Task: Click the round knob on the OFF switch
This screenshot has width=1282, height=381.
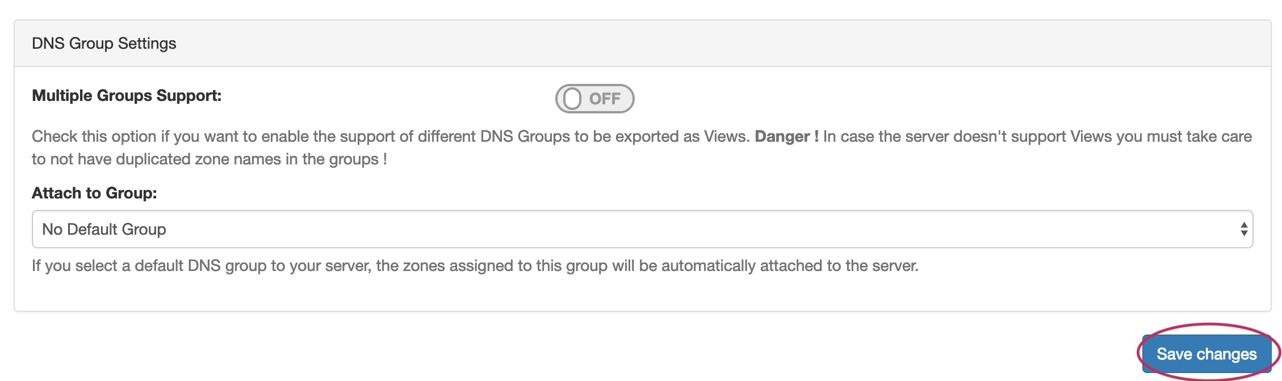Action: point(572,99)
